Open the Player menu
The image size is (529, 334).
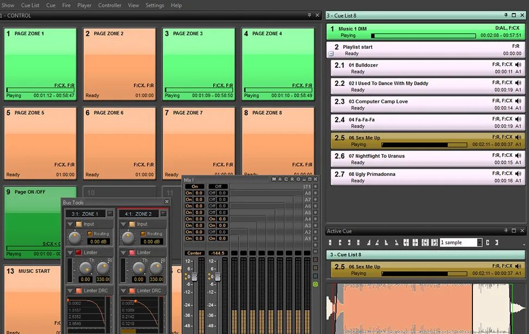tap(84, 5)
